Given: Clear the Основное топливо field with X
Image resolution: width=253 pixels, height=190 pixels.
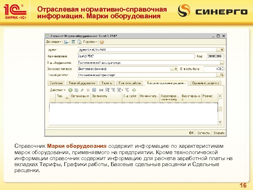Looking at the screenshot, I should [x=176, y=69].
